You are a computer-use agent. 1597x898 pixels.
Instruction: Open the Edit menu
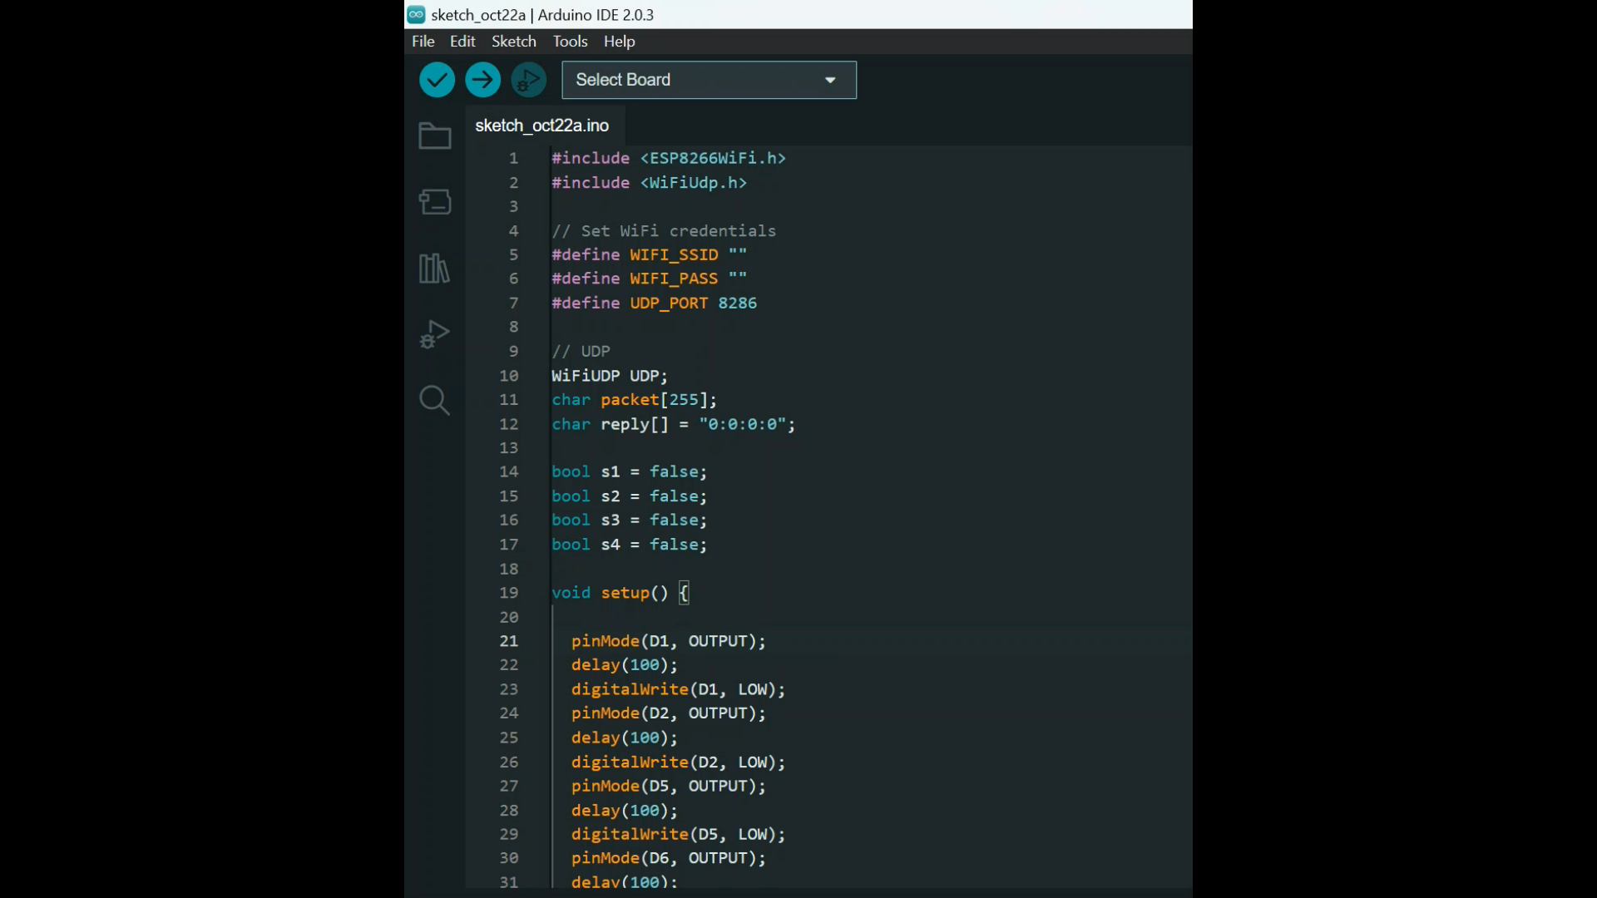[462, 41]
